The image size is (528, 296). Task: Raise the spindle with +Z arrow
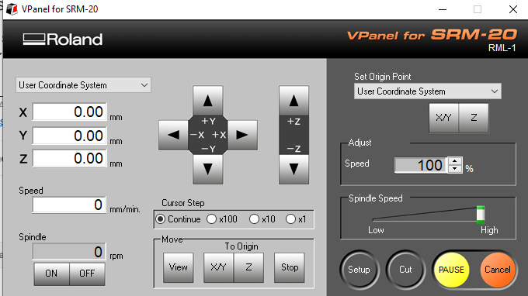click(x=294, y=101)
